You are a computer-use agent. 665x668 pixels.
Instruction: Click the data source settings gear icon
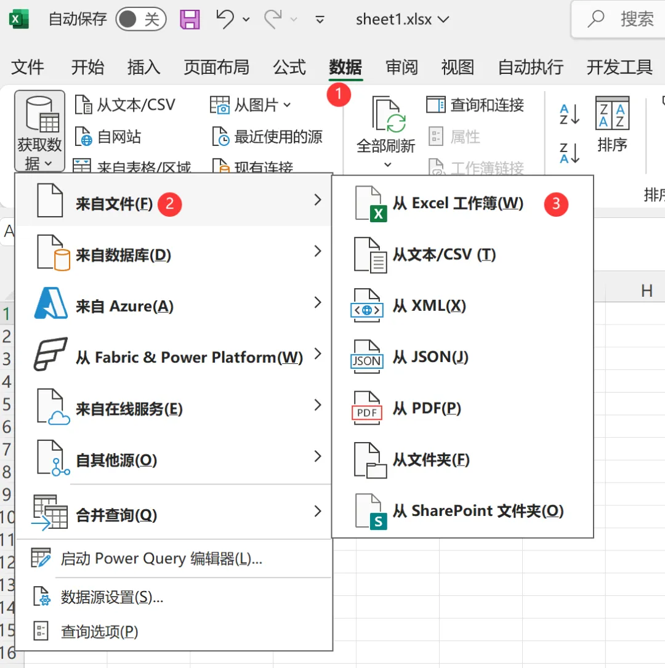coord(42,597)
